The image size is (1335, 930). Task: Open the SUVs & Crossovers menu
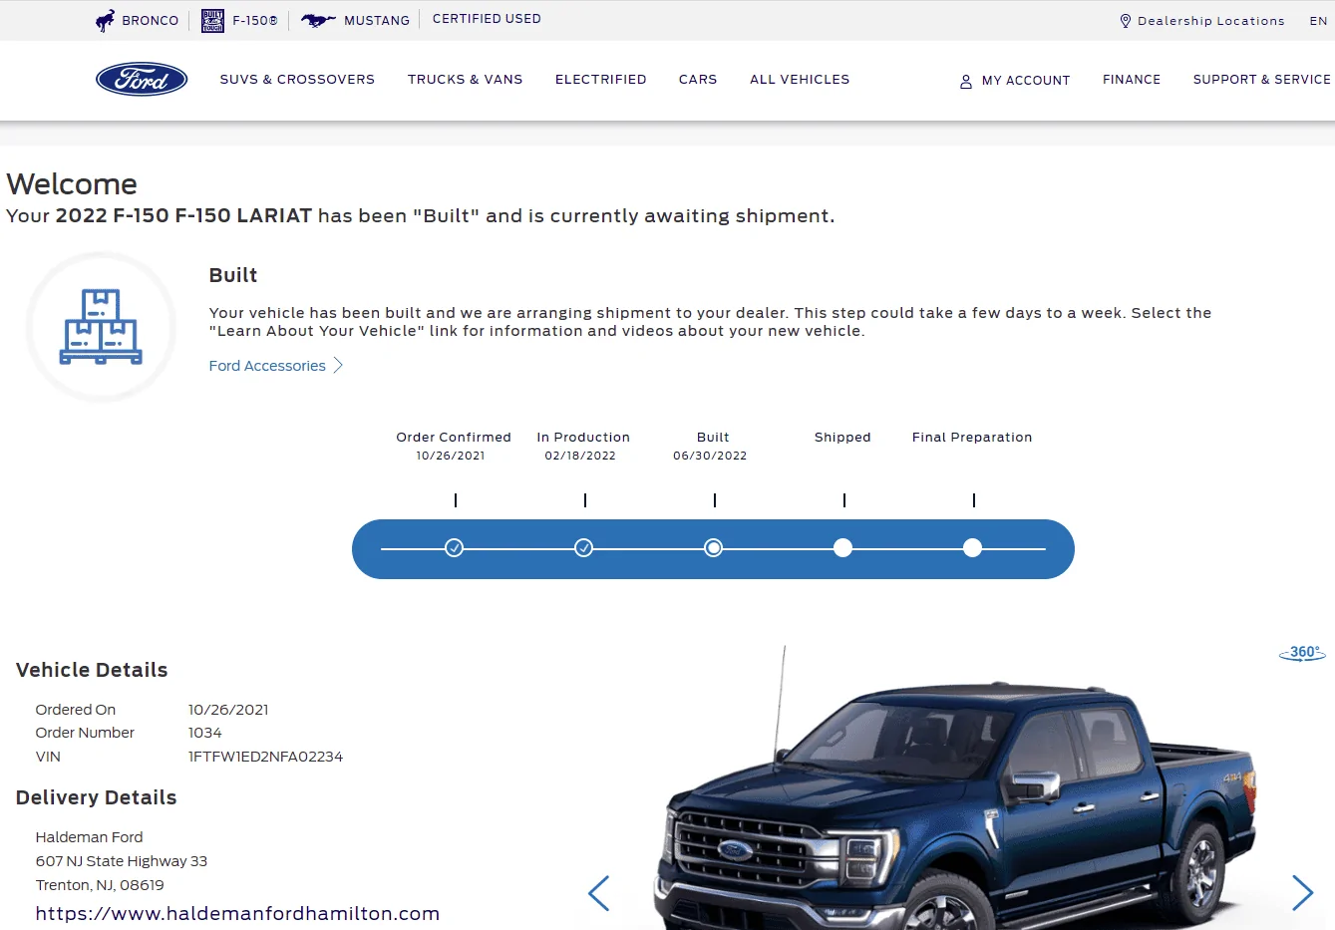[297, 80]
